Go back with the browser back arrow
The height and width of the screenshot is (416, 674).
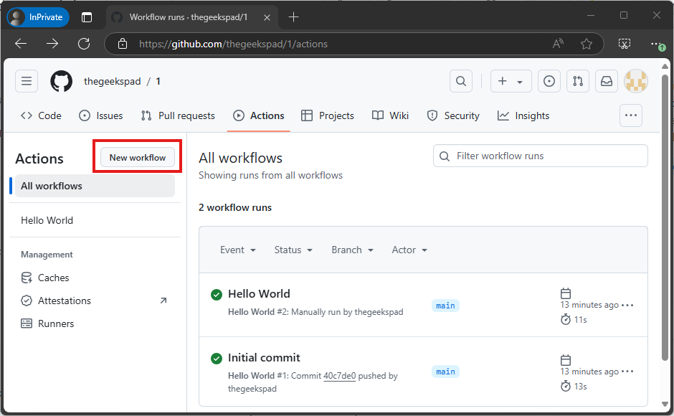click(21, 44)
